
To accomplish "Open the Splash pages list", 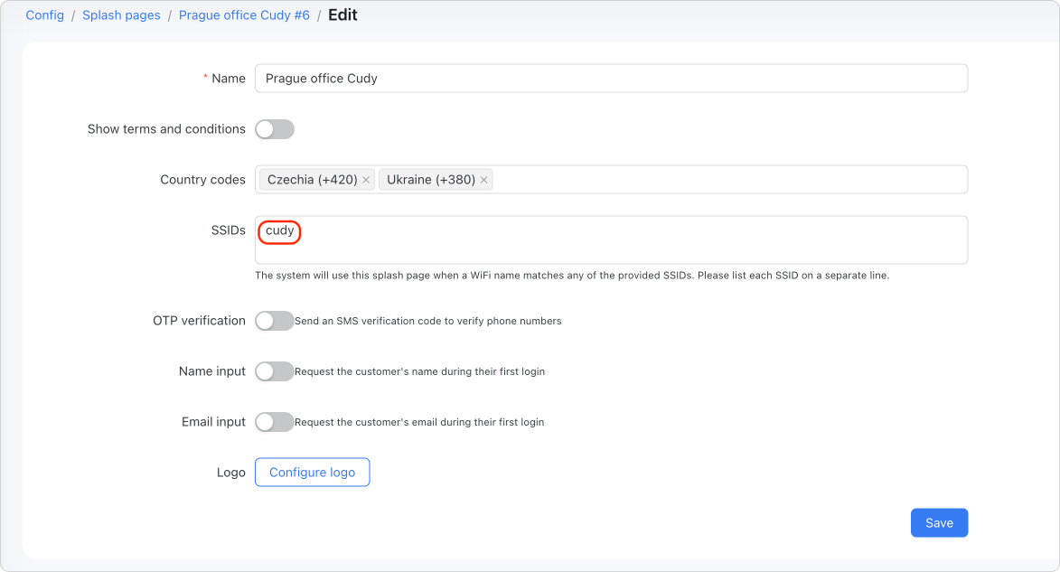I will coord(121,14).
